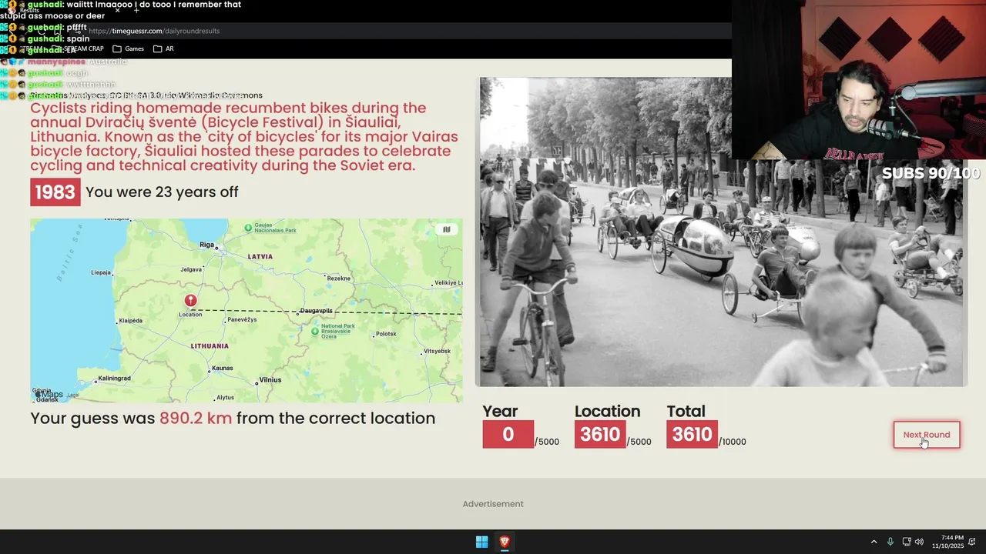Viewport: 986px width, 554px height.
Task: Click the photo description paragraph about Šiauliai
Action: coord(244,137)
